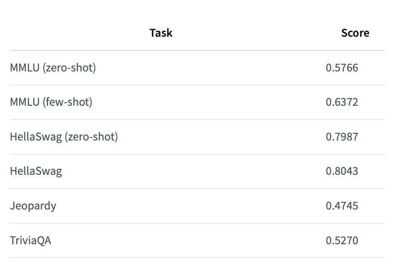Click the score value 0.4745
Screen dimensions: 415x264
342,206
